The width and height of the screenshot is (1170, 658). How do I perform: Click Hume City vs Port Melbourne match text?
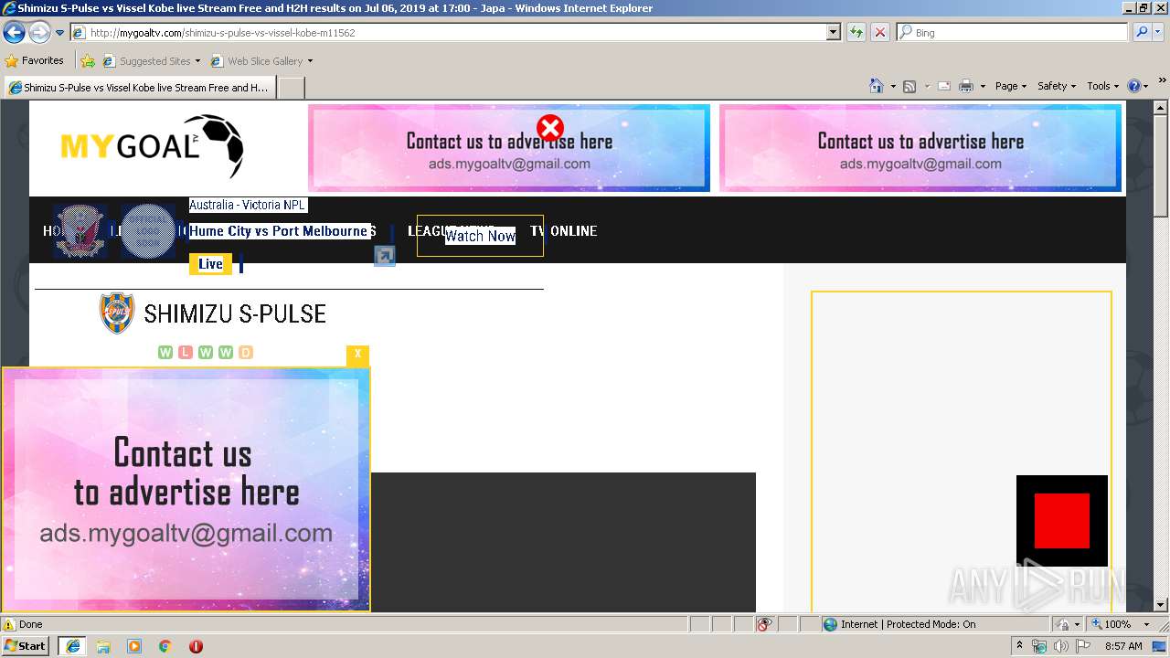point(279,231)
